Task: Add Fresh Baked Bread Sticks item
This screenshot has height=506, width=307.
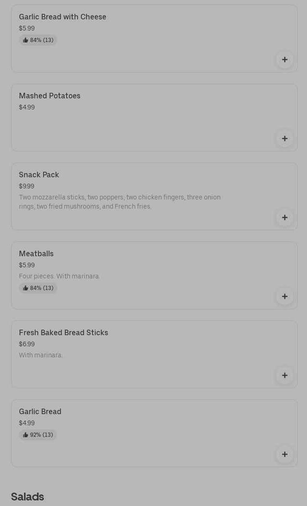Action: pos(284,375)
